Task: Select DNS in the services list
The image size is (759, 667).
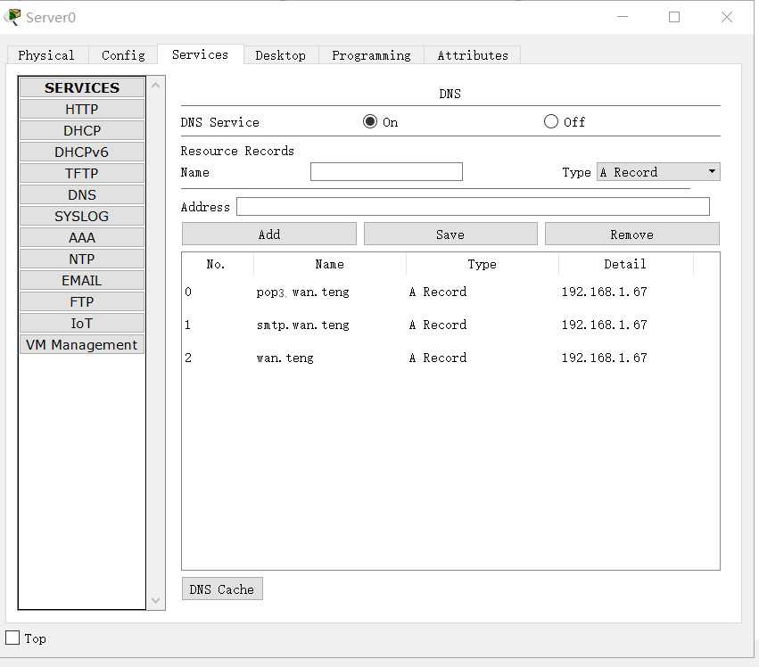Action: [82, 194]
